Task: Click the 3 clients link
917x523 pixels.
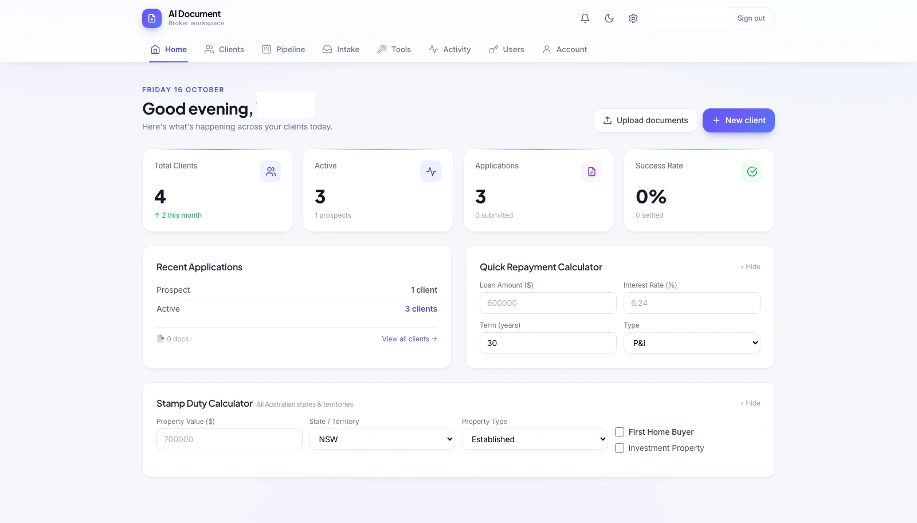Action: (421, 309)
